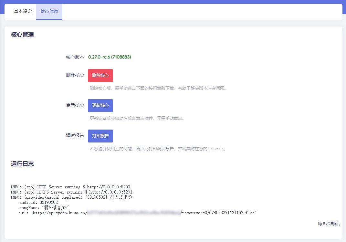346x242 pixels.
Task: Click the hint text below the delete core button
Action: [x=158, y=88]
